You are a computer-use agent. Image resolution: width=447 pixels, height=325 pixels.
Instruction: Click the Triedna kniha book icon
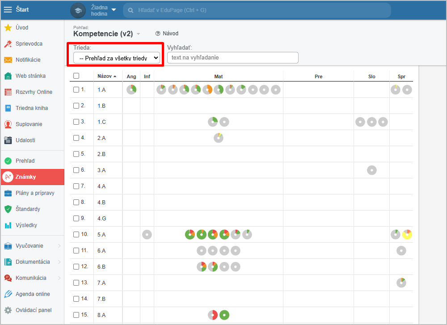pyautogui.click(x=8, y=108)
